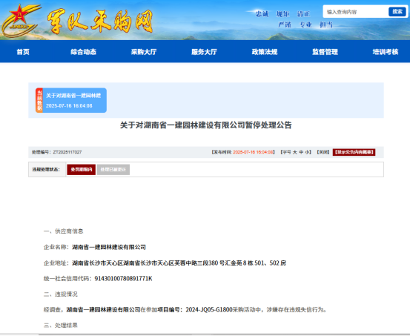Open the 服务大厅 navigation tab

(204, 52)
